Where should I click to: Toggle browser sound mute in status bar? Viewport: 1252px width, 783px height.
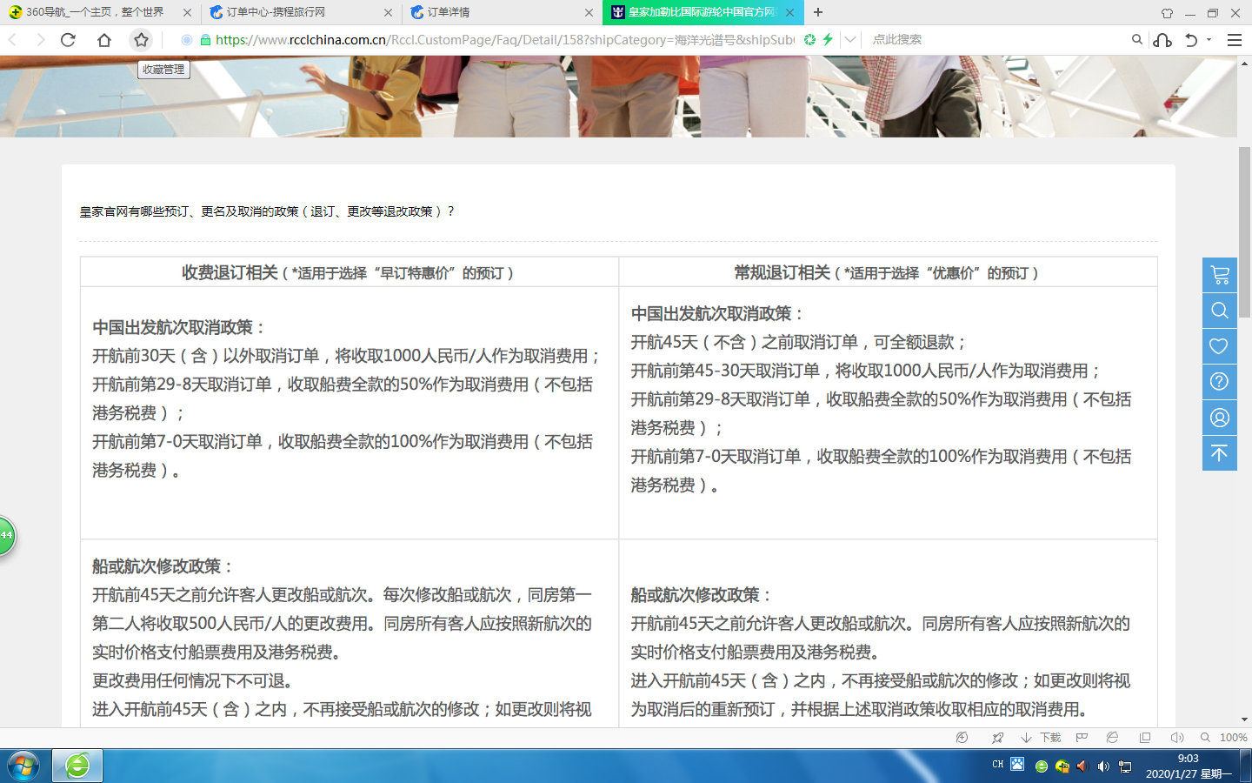pyautogui.click(x=1176, y=738)
